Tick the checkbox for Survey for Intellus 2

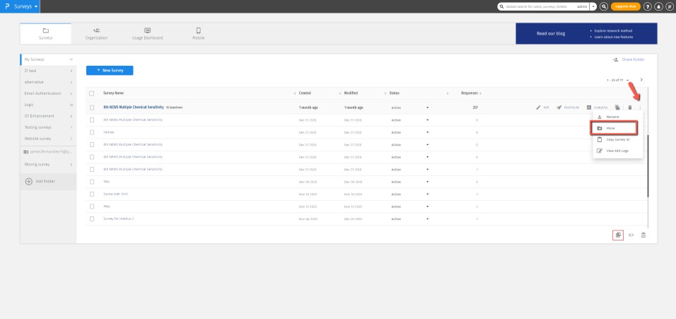(92, 219)
